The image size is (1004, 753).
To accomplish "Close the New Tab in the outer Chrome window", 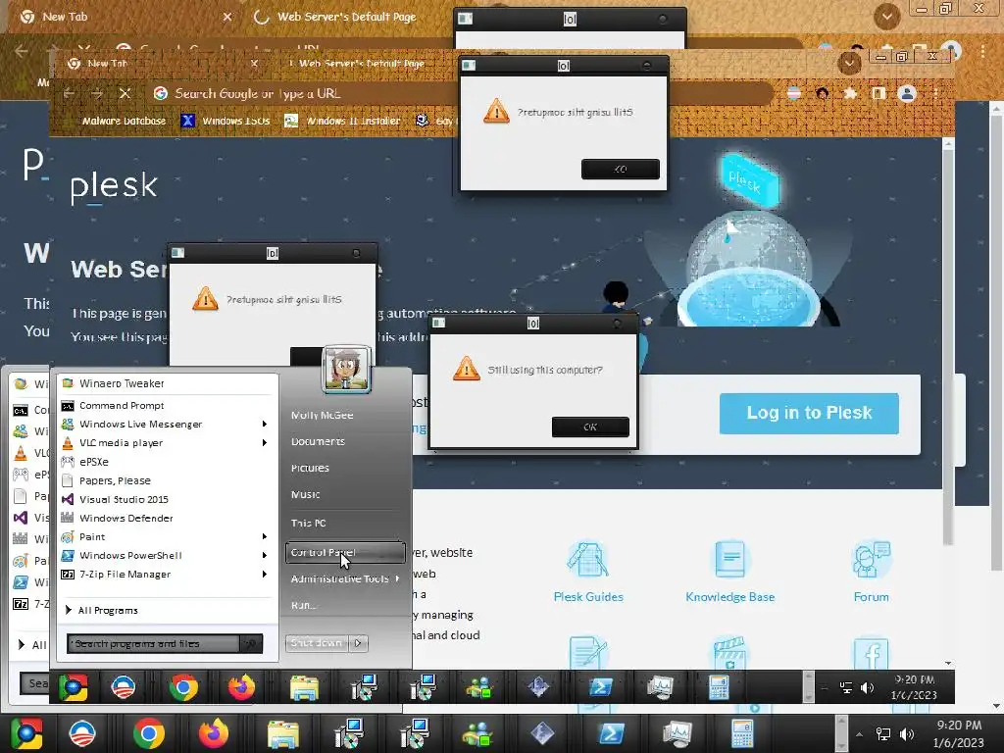I will (x=227, y=17).
